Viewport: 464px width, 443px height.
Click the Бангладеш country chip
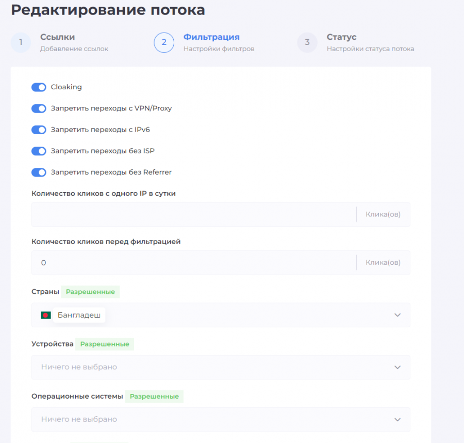tap(79, 315)
